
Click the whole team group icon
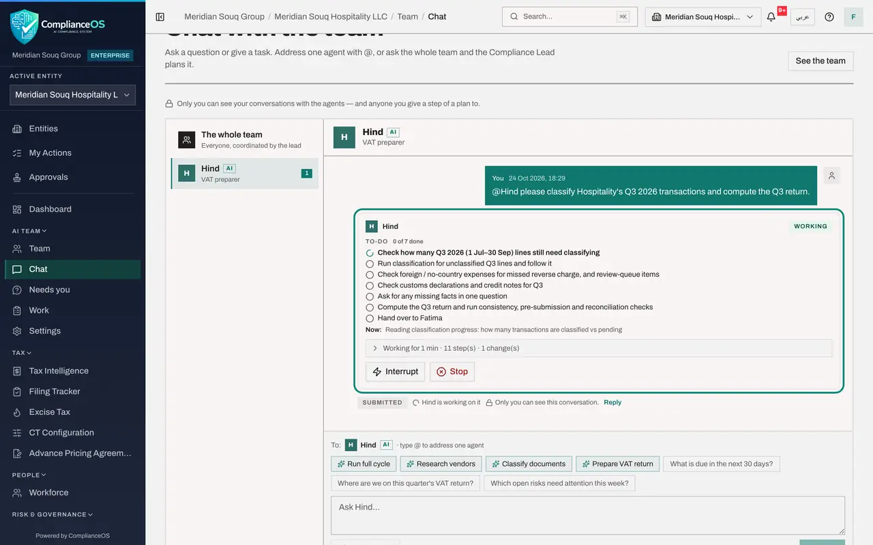pos(187,140)
